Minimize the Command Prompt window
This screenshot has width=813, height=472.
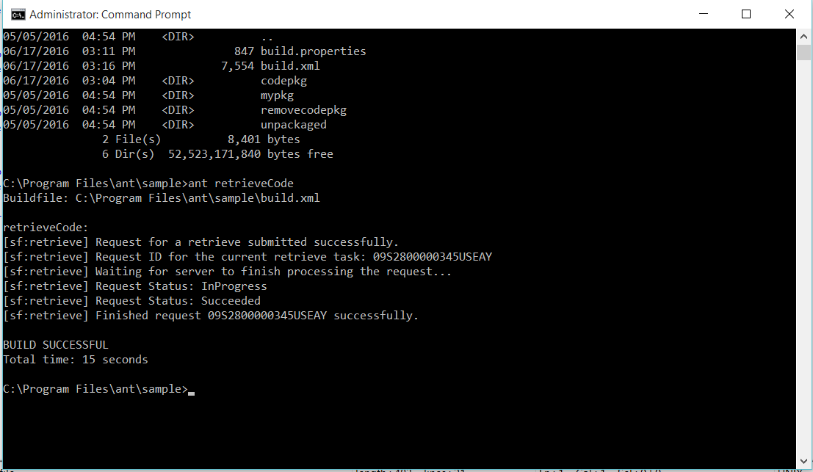click(704, 14)
